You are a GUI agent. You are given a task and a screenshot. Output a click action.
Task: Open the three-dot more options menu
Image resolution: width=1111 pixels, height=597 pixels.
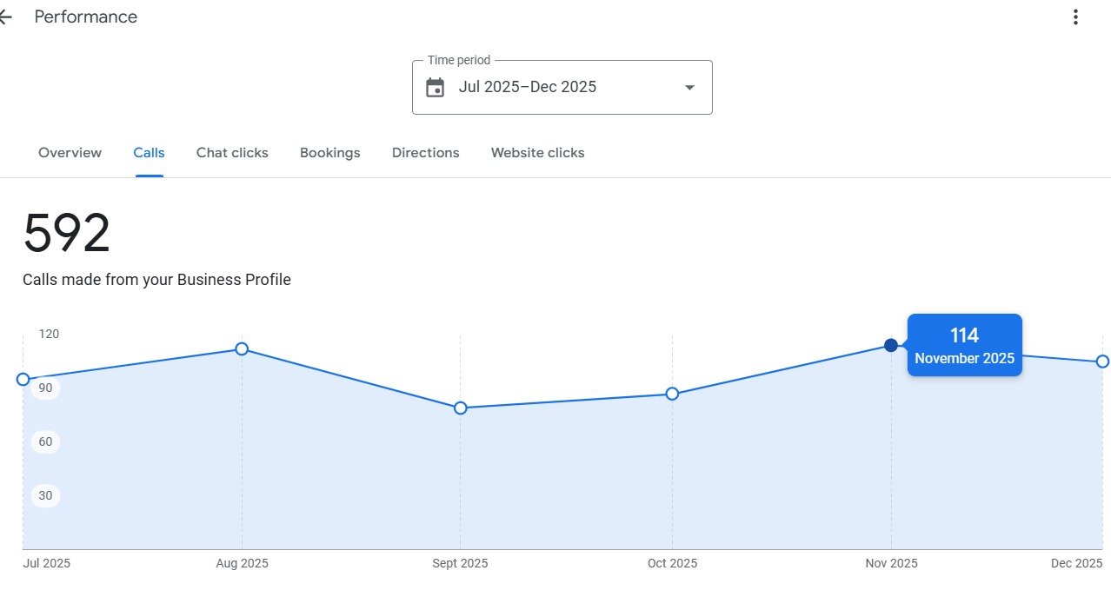(1075, 17)
